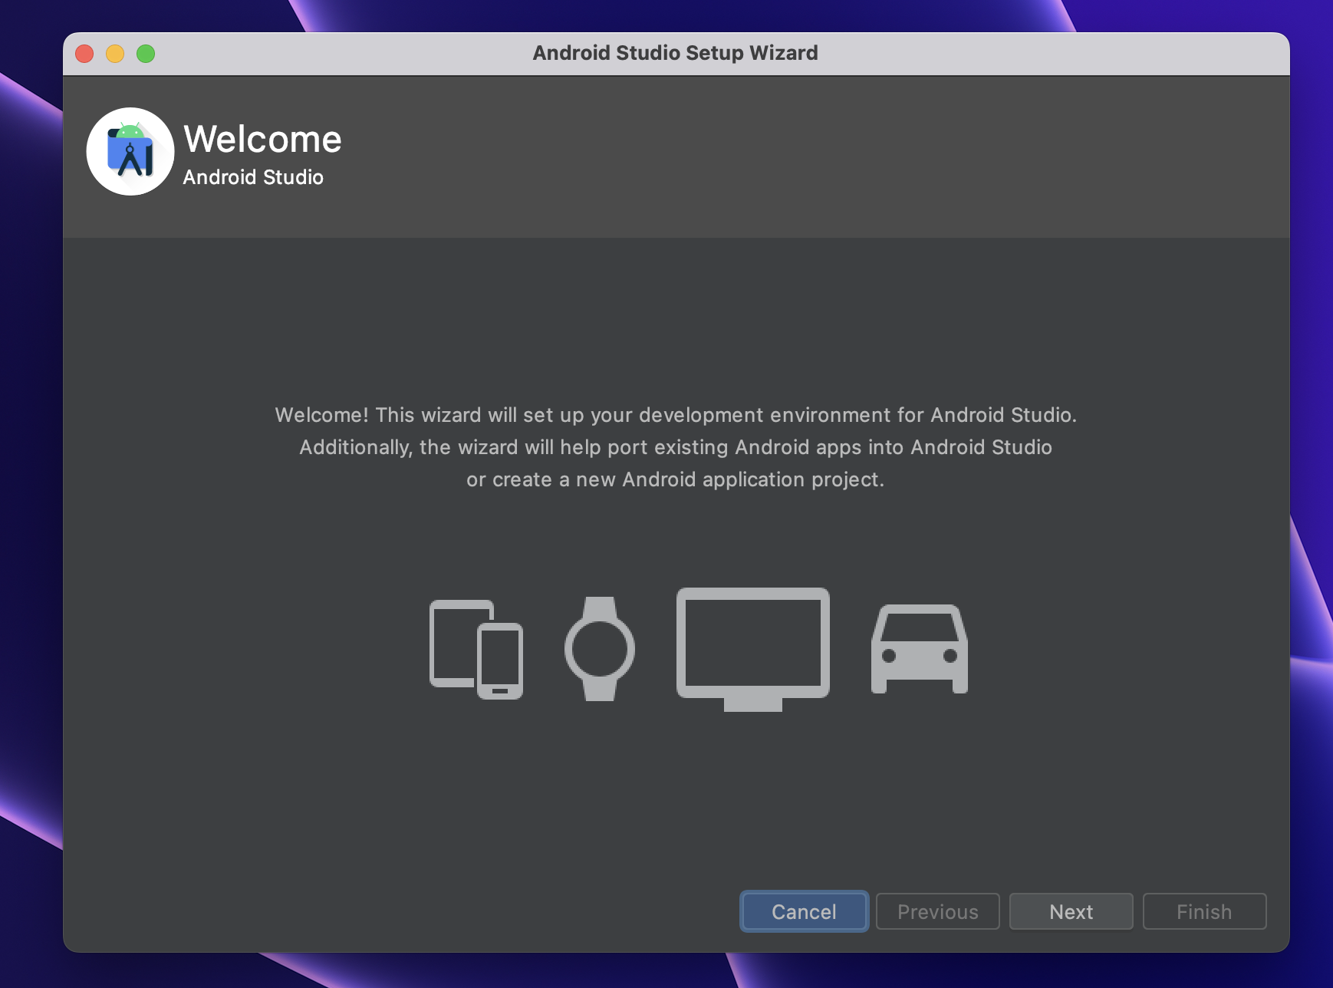Image resolution: width=1333 pixels, height=988 pixels.
Task: Click the line starting "Welcome! This wizard"
Action: pos(676,415)
